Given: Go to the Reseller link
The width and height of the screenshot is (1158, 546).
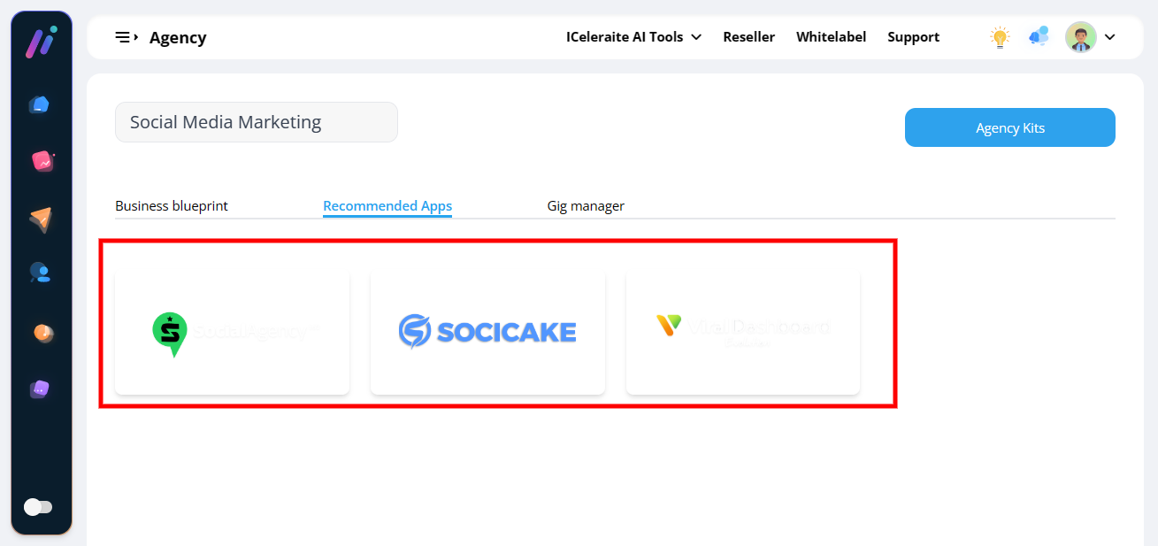Looking at the screenshot, I should coord(748,37).
